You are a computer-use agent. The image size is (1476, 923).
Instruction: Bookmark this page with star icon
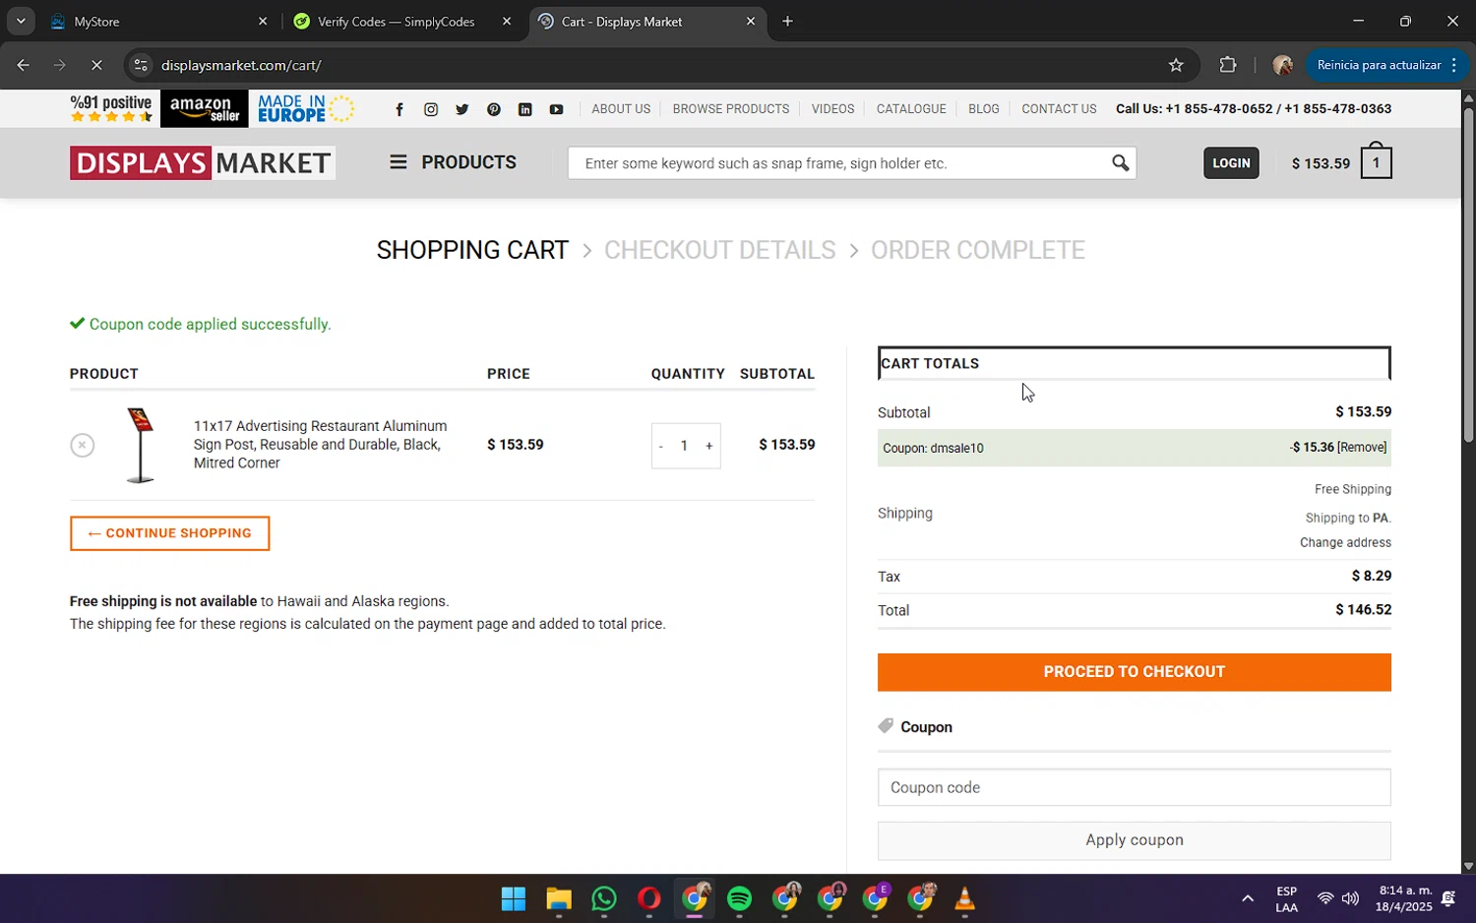(1176, 65)
